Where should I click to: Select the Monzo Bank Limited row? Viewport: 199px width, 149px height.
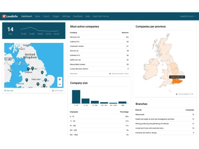tap(99, 64)
